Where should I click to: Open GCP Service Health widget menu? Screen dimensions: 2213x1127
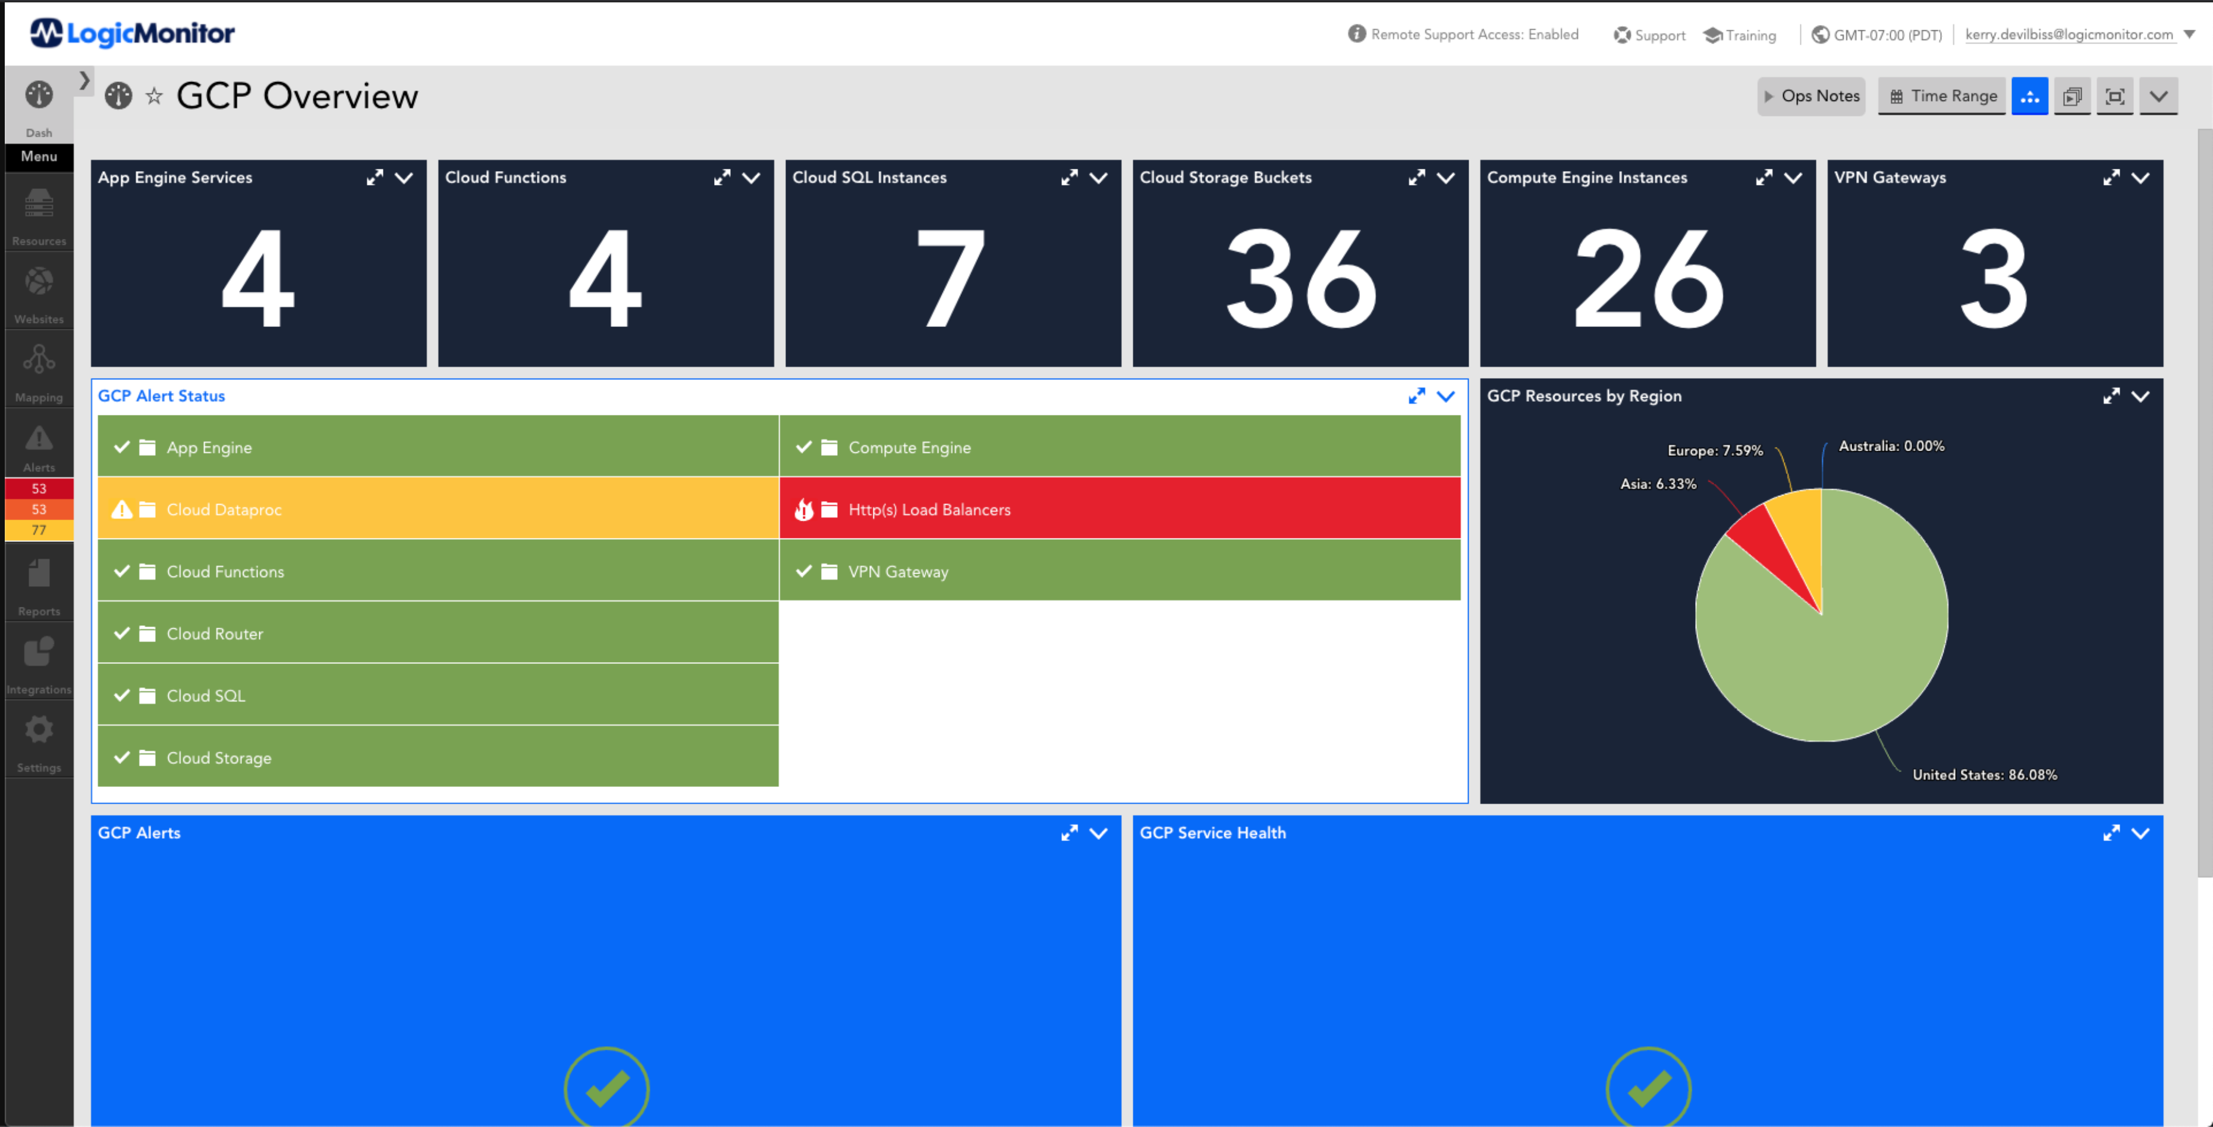pyautogui.click(x=2140, y=833)
